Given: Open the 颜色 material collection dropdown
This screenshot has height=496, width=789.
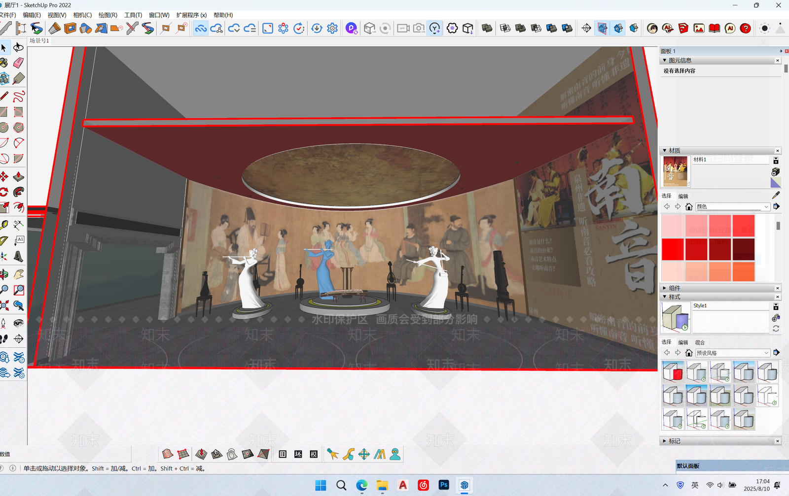Looking at the screenshot, I should (732, 207).
